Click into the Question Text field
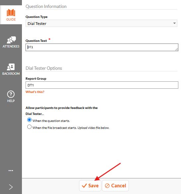This screenshot has height=194, width=181. click(102, 47)
